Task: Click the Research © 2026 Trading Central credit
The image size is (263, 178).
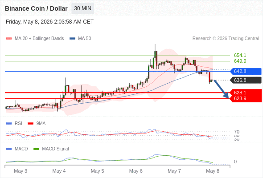Action: tap(226, 39)
